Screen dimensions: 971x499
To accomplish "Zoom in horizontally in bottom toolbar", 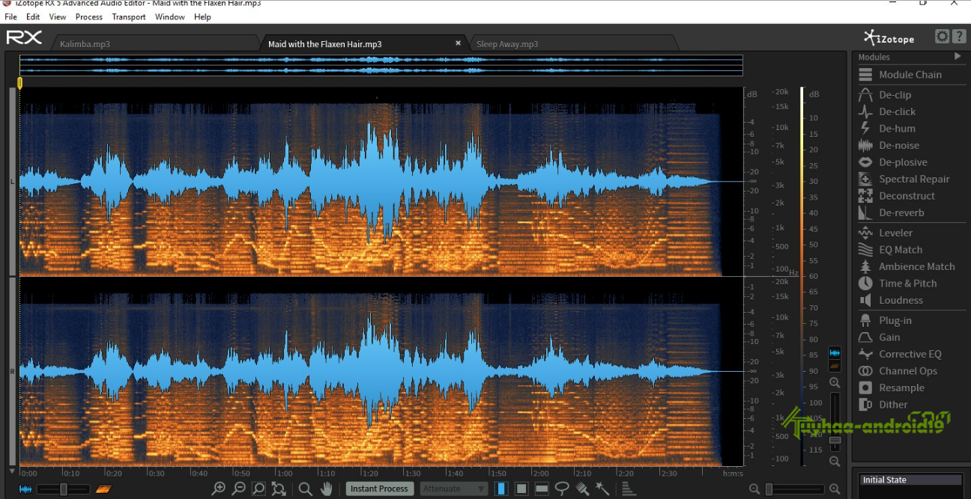I will tap(218, 489).
